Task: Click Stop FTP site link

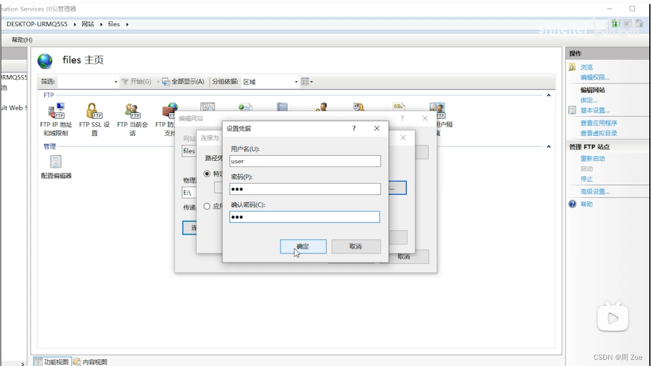Action: pos(586,179)
